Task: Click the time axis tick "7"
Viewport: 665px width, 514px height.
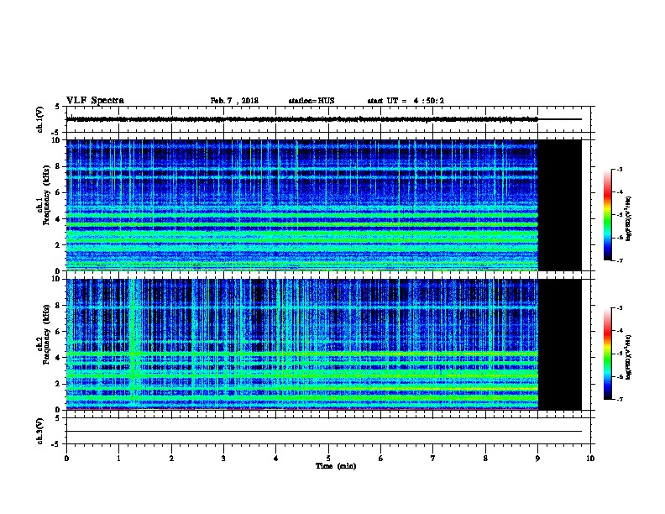Action: tap(433, 459)
